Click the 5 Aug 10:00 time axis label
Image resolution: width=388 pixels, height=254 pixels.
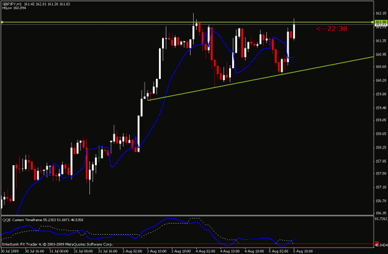click(304, 252)
